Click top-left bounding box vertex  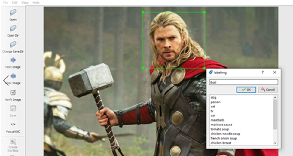[x=143, y=12]
